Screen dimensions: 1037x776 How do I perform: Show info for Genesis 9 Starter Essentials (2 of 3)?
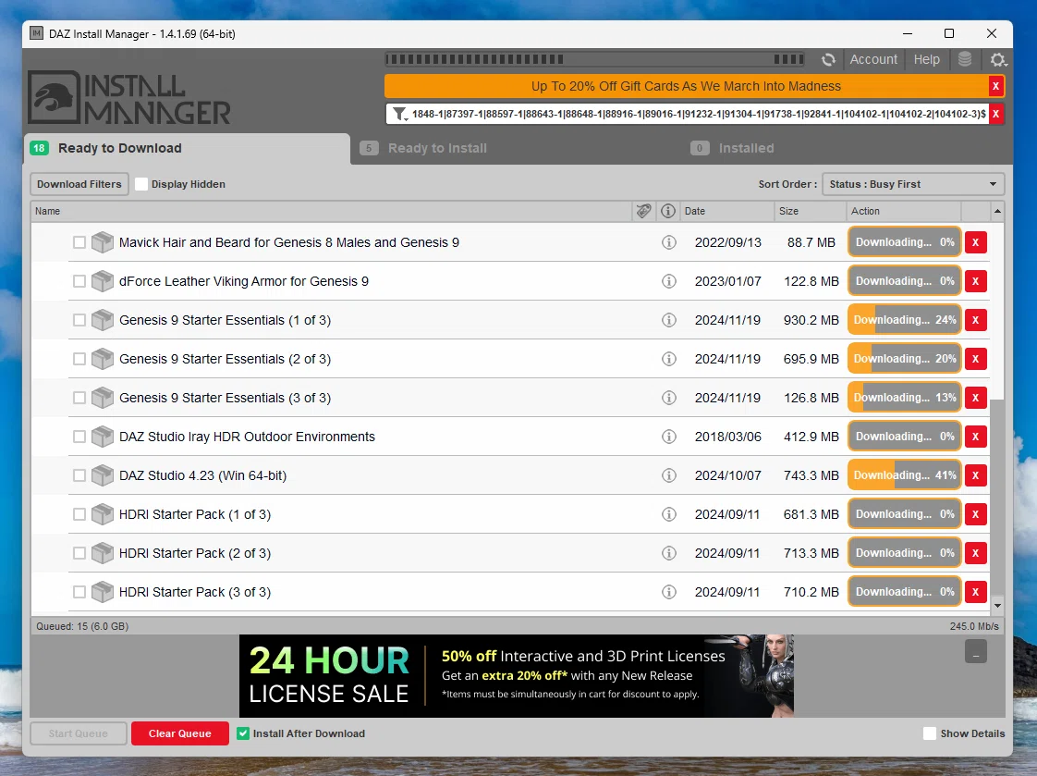[668, 359]
